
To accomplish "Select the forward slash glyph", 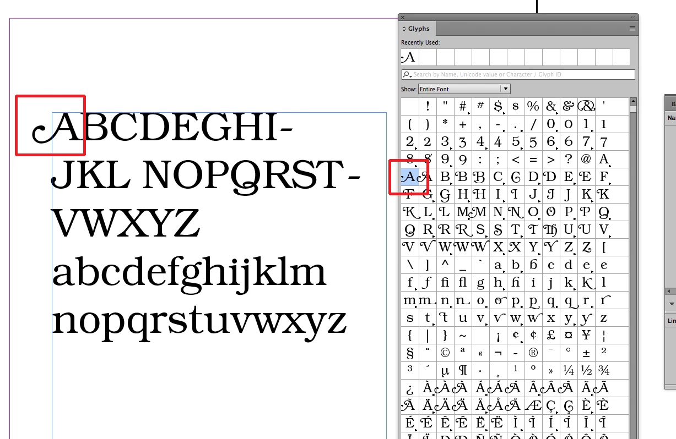I will pos(533,124).
